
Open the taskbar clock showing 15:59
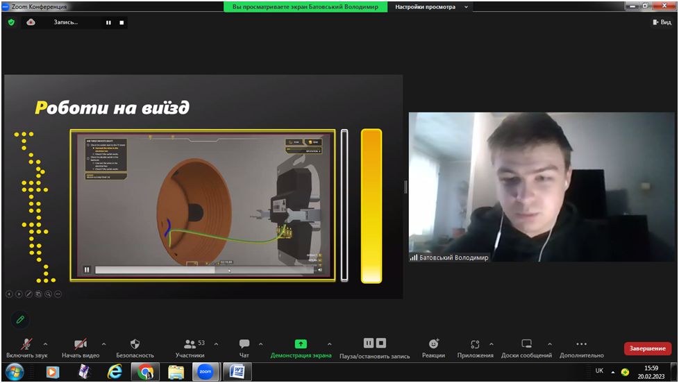(x=651, y=372)
